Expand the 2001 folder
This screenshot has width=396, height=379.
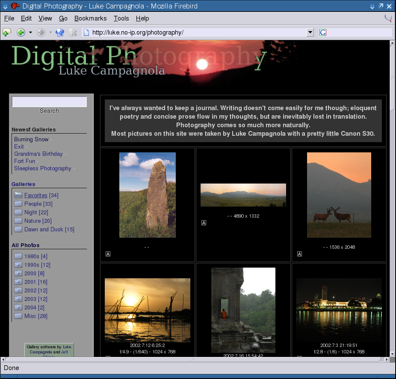[x=18, y=282]
